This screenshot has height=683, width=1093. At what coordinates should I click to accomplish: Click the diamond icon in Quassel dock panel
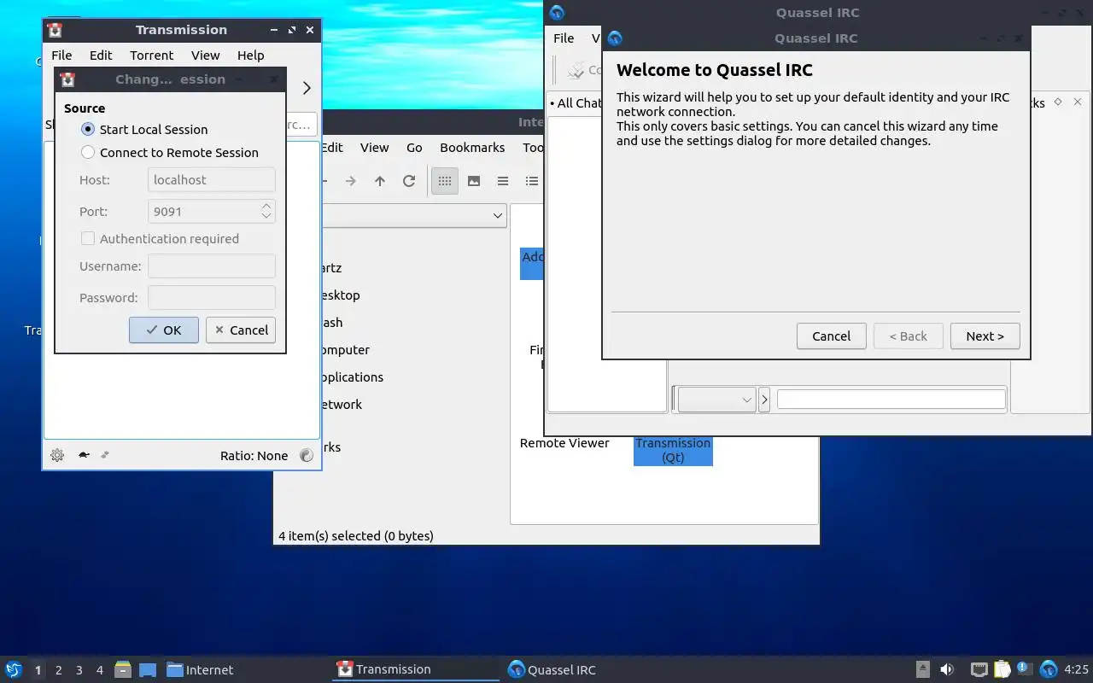point(1058,102)
